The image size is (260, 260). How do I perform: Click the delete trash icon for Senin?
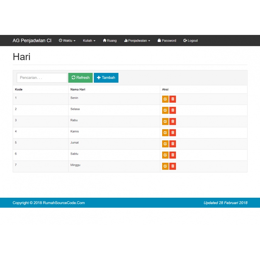(x=173, y=99)
